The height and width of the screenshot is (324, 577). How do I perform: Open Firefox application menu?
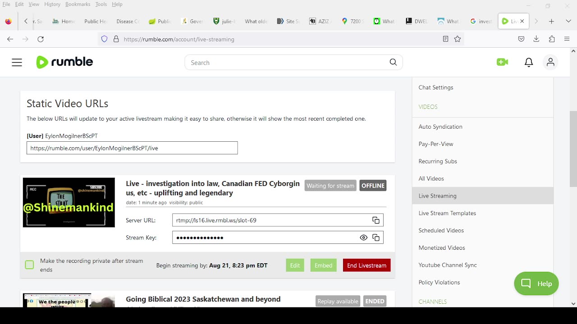567,39
